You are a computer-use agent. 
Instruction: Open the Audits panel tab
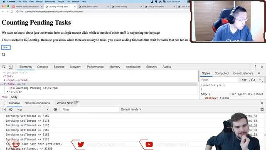click(167, 67)
